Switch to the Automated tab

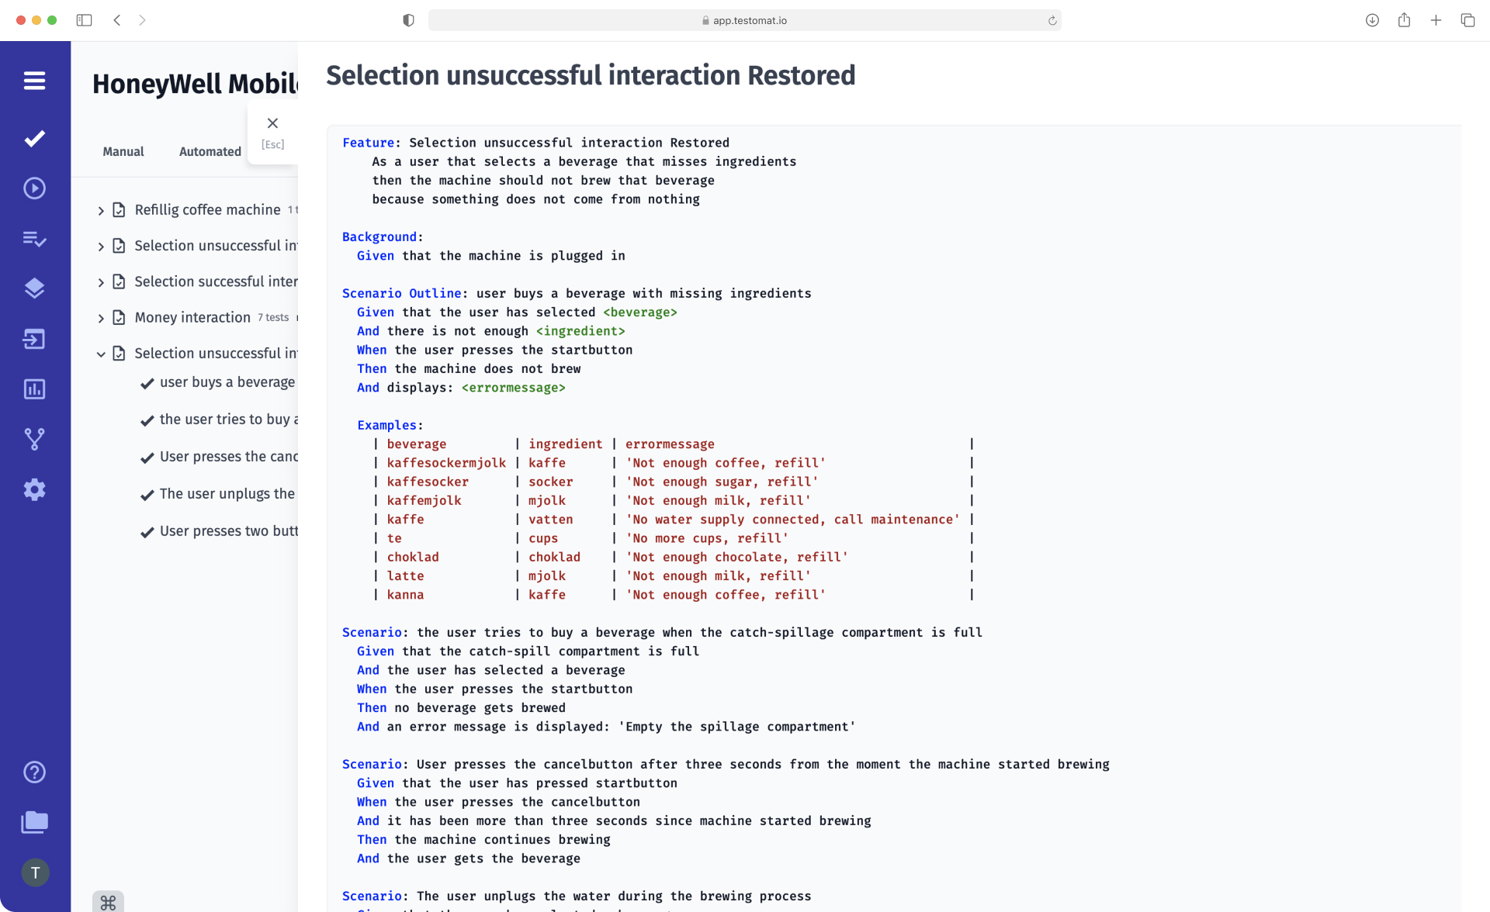210,151
